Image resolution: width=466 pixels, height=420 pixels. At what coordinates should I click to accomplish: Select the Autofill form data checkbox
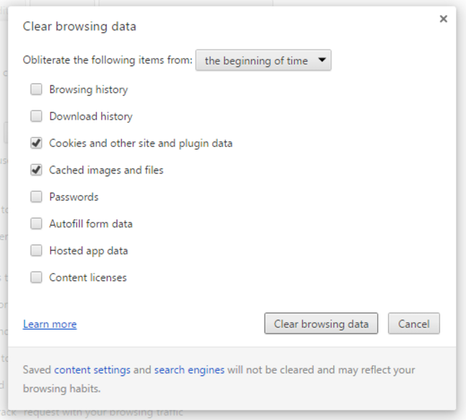click(x=37, y=224)
